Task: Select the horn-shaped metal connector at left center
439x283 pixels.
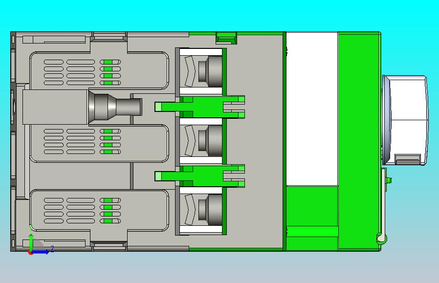Action: point(115,107)
